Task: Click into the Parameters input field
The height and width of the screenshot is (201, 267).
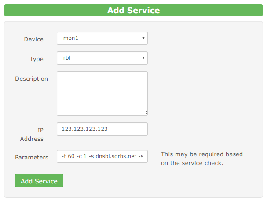Action: coord(102,156)
